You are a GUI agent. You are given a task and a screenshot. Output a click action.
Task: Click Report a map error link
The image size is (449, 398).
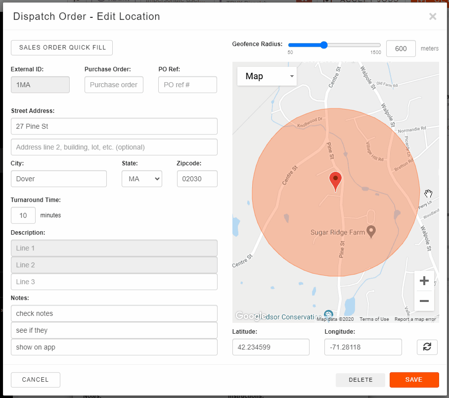coord(415,319)
